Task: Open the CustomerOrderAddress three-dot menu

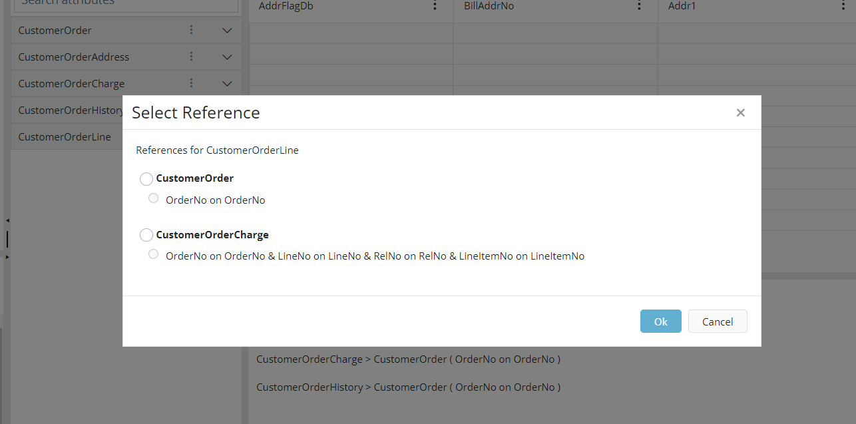Action: (x=192, y=57)
